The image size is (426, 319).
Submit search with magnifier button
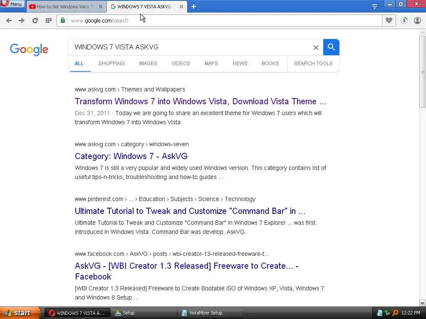331,47
